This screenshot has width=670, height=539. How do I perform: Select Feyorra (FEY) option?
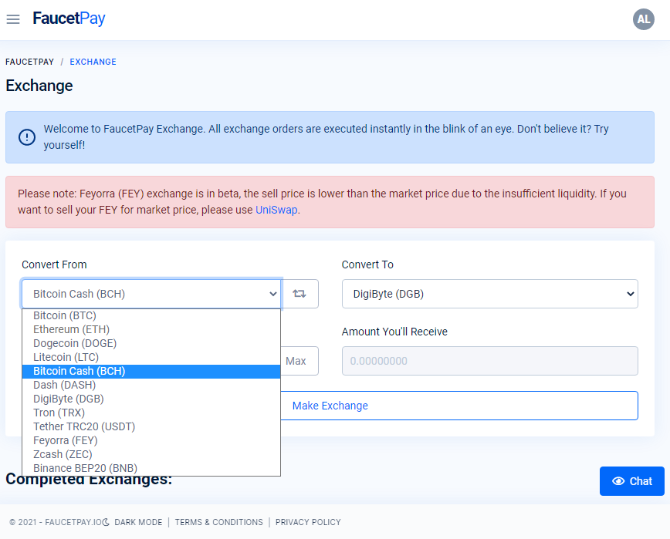(x=151, y=440)
